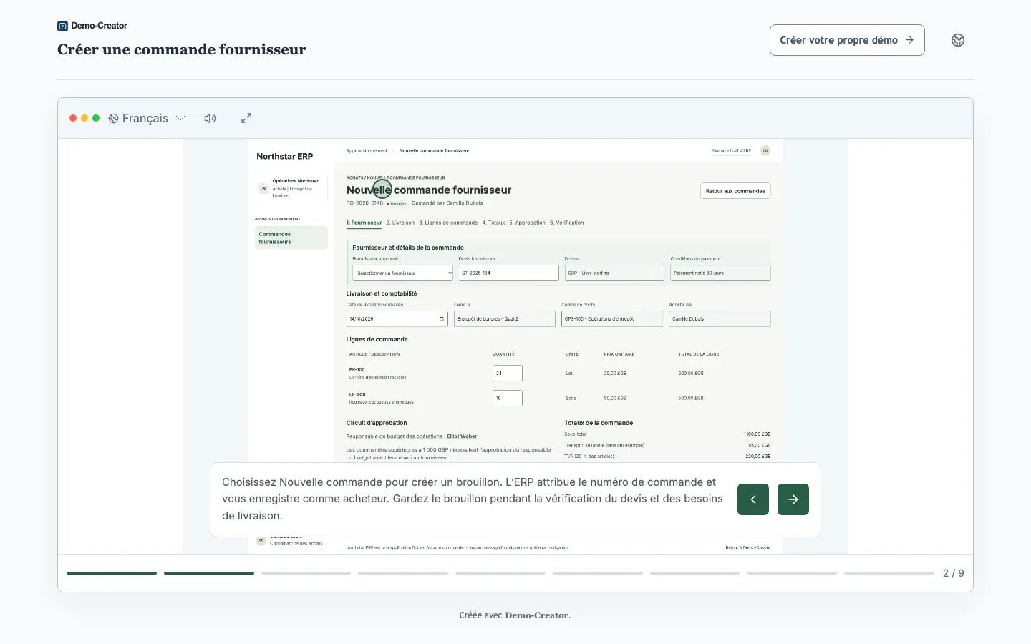Viewport: 1031px width, 644px height.
Task: Jump to the last progress bar segment
Action: click(889, 573)
